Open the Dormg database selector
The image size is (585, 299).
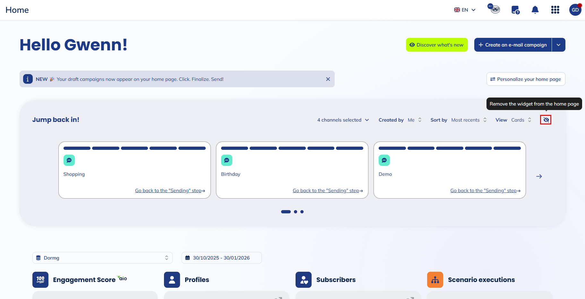point(102,258)
